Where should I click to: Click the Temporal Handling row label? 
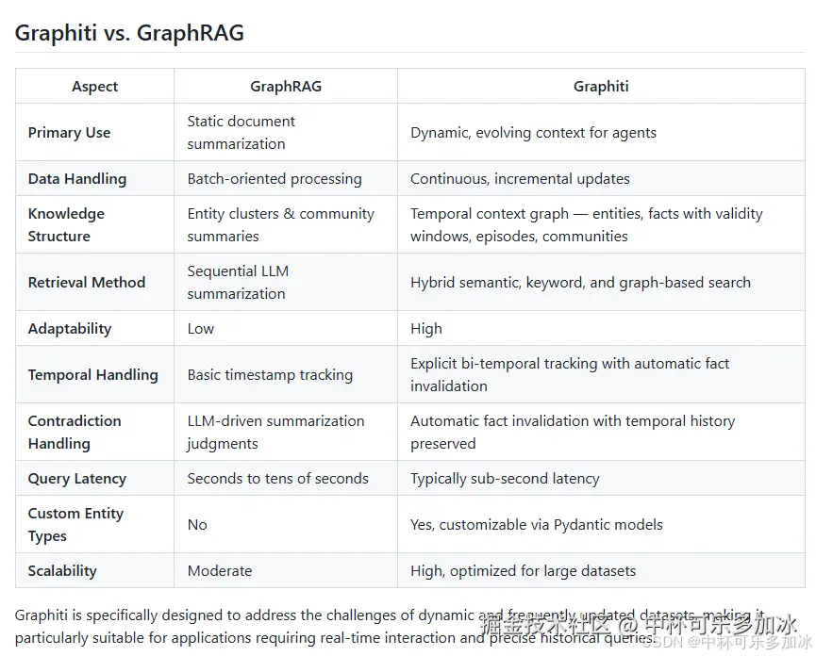click(92, 375)
